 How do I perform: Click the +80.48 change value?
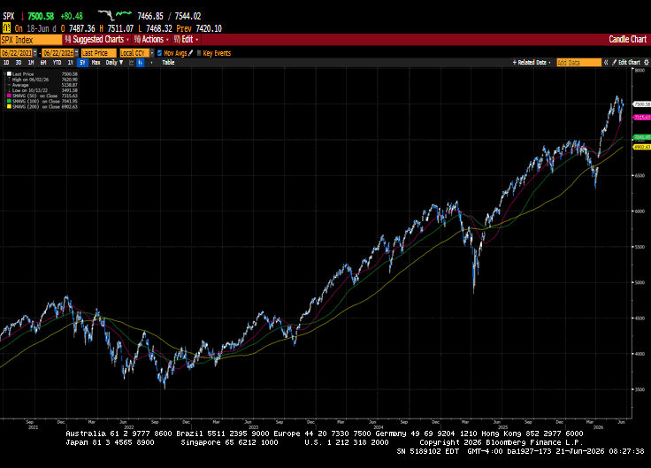pos(72,16)
